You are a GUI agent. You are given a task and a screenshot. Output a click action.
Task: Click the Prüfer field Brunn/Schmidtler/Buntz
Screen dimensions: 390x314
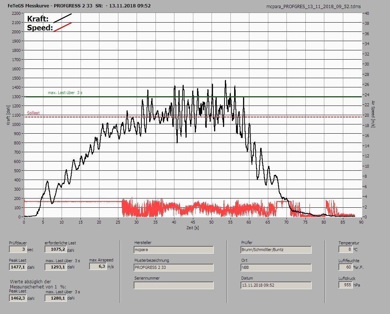(x=276, y=250)
